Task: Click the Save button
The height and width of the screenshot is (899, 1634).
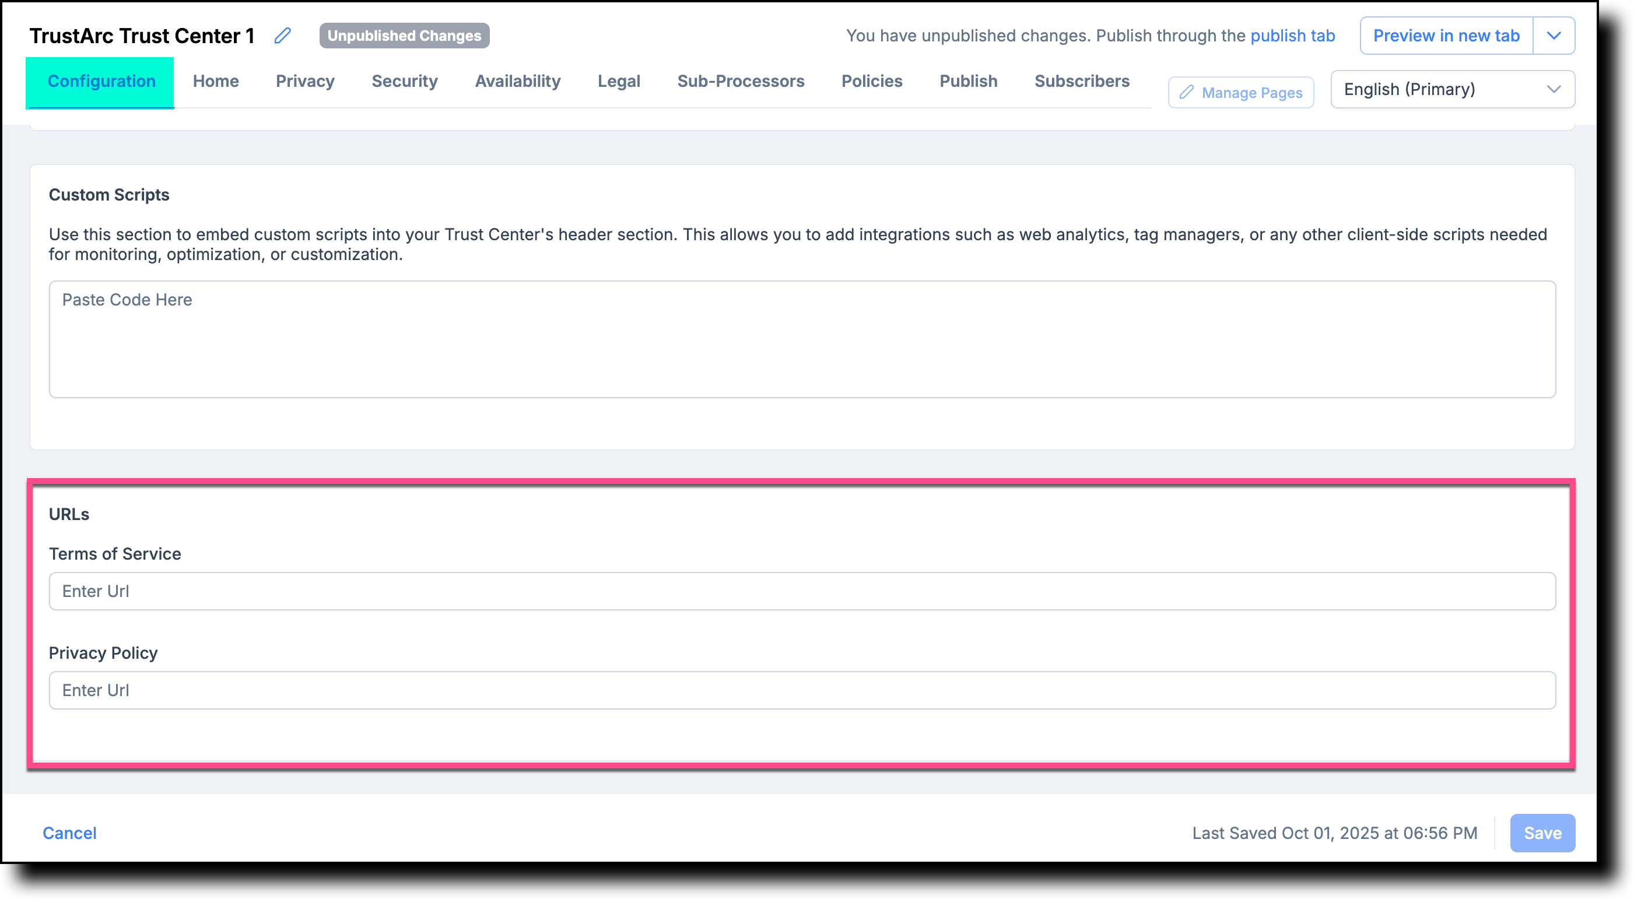Action: [x=1542, y=833]
